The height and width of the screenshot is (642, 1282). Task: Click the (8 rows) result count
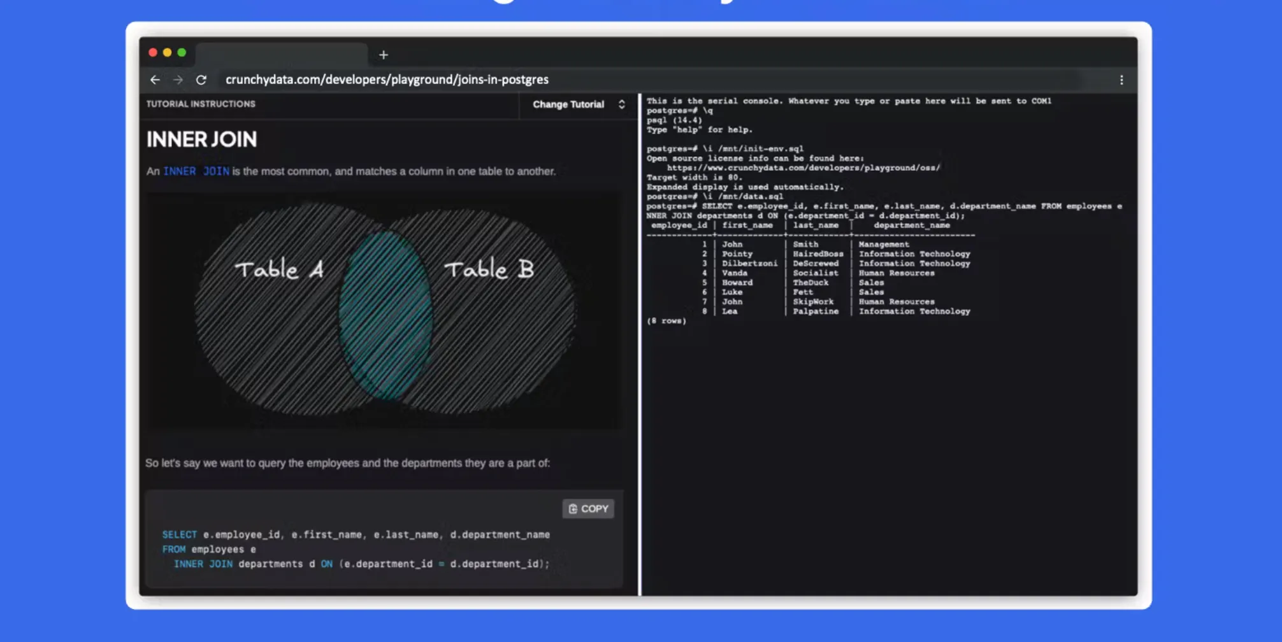666,321
